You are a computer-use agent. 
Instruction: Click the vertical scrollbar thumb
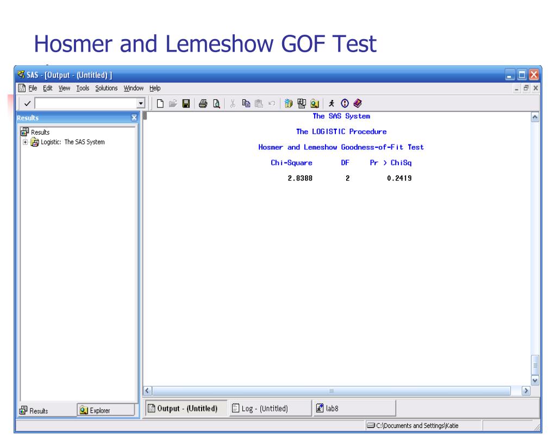tap(535, 365)
